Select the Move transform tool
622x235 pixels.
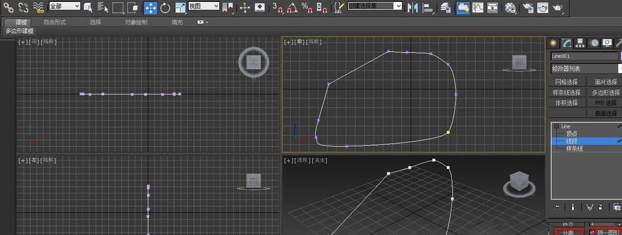click(x=150, y=7)
